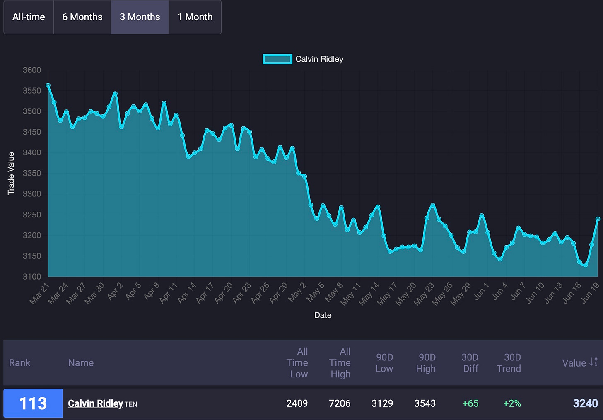Switch to the 1 Month range tab

click(x=195, y=17)
